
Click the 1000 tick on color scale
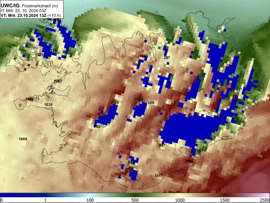click(x=180, y=200)
